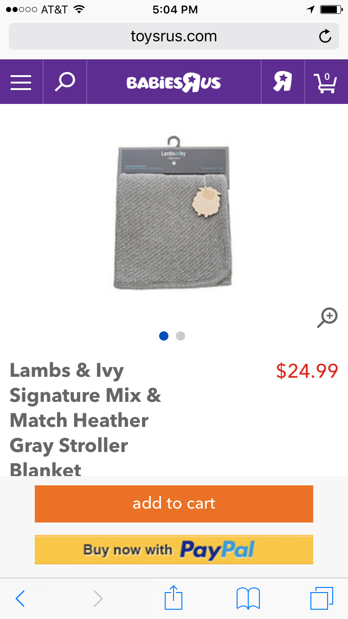The image size is (348, 619).
Task: Buy now with PayPal
Action: 174,550
